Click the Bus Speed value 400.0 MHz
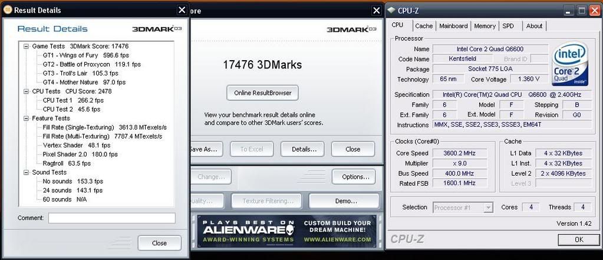The image size is (603, 260). tap(460, 173)
